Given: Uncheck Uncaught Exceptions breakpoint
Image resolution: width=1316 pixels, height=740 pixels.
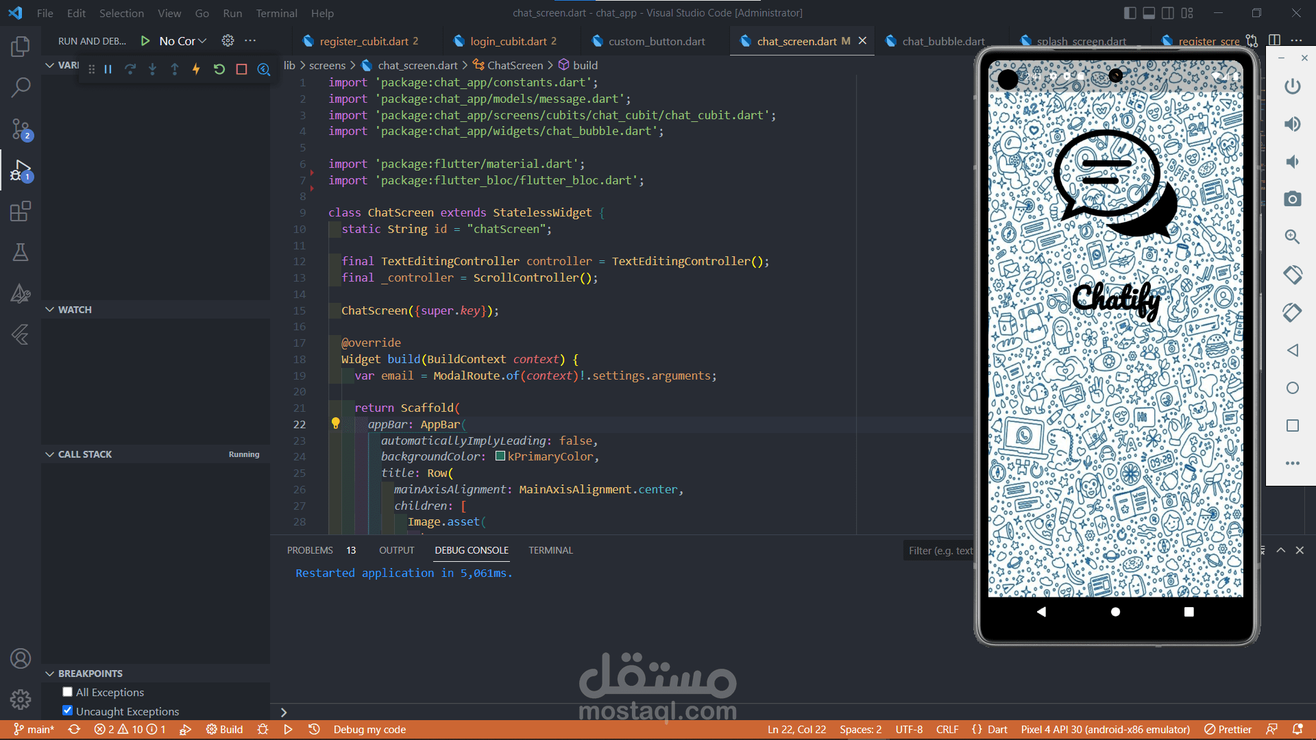Looking at the screenshot, I should pyautogui.click(x=67, y=711).
